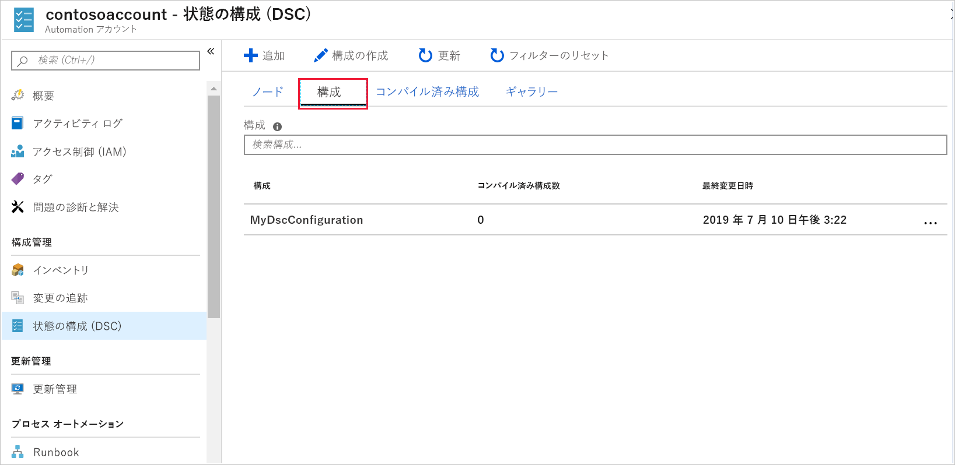The width and height of the screenshot is (955, 465).
Task: Click the 追加 plus icon
Action: coord(251,55)
